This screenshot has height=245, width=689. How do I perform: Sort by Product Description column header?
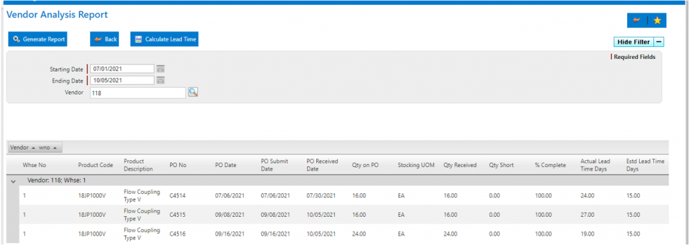click(139, 165)
